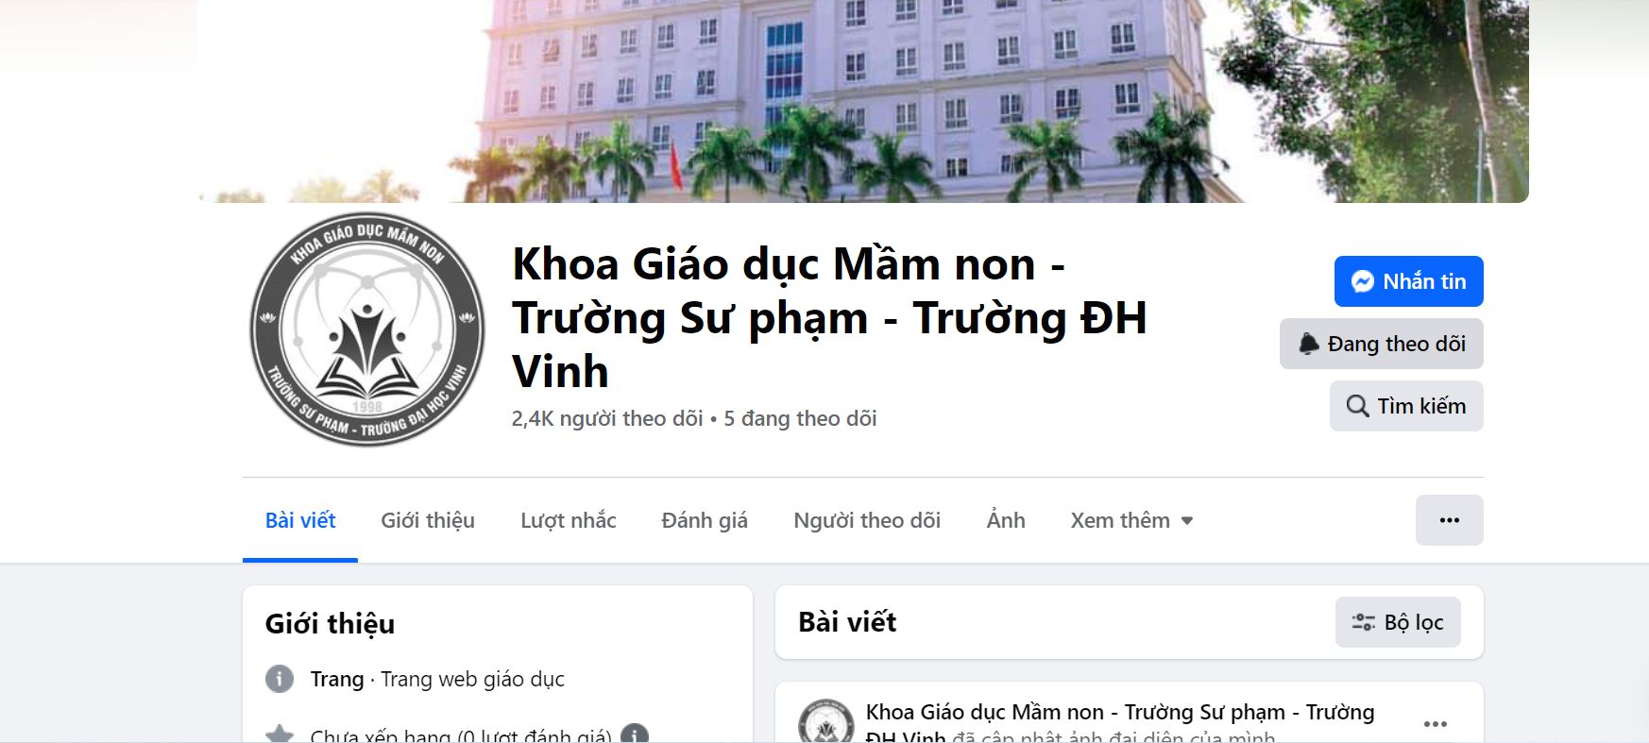
Task: Click the 2,4K người theo dõi link
Action: [x=607, y=418]
